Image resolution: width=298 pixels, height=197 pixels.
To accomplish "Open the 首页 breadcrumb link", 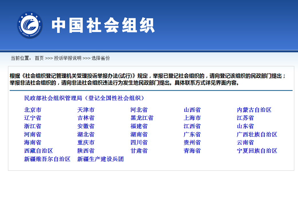I will coord(39,58).
